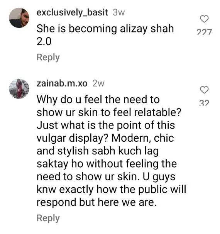Open the exclusively_basit username link
This screenshot has width=220, height=234.
[72, 12]
